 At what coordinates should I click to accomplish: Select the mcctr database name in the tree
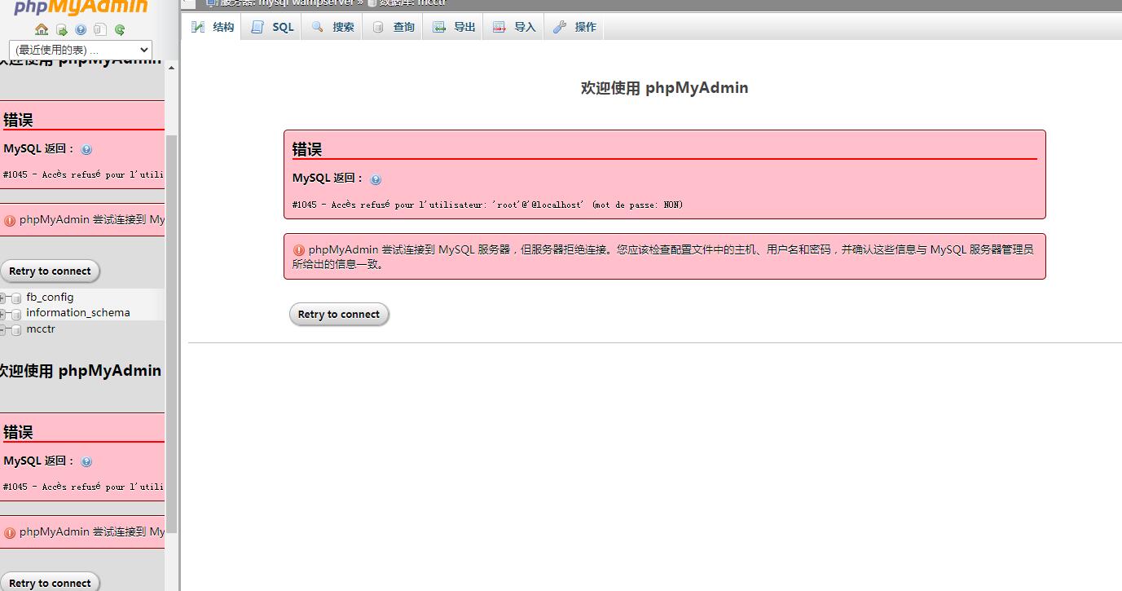(41, 329)
